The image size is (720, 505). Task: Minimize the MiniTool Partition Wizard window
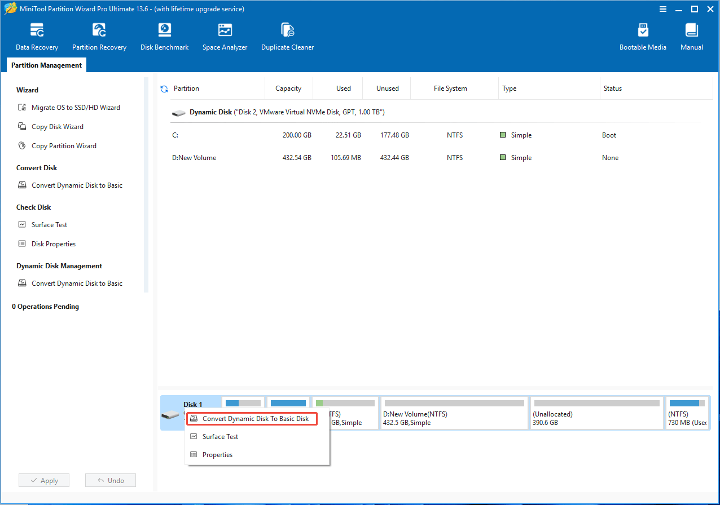point(679,9)
